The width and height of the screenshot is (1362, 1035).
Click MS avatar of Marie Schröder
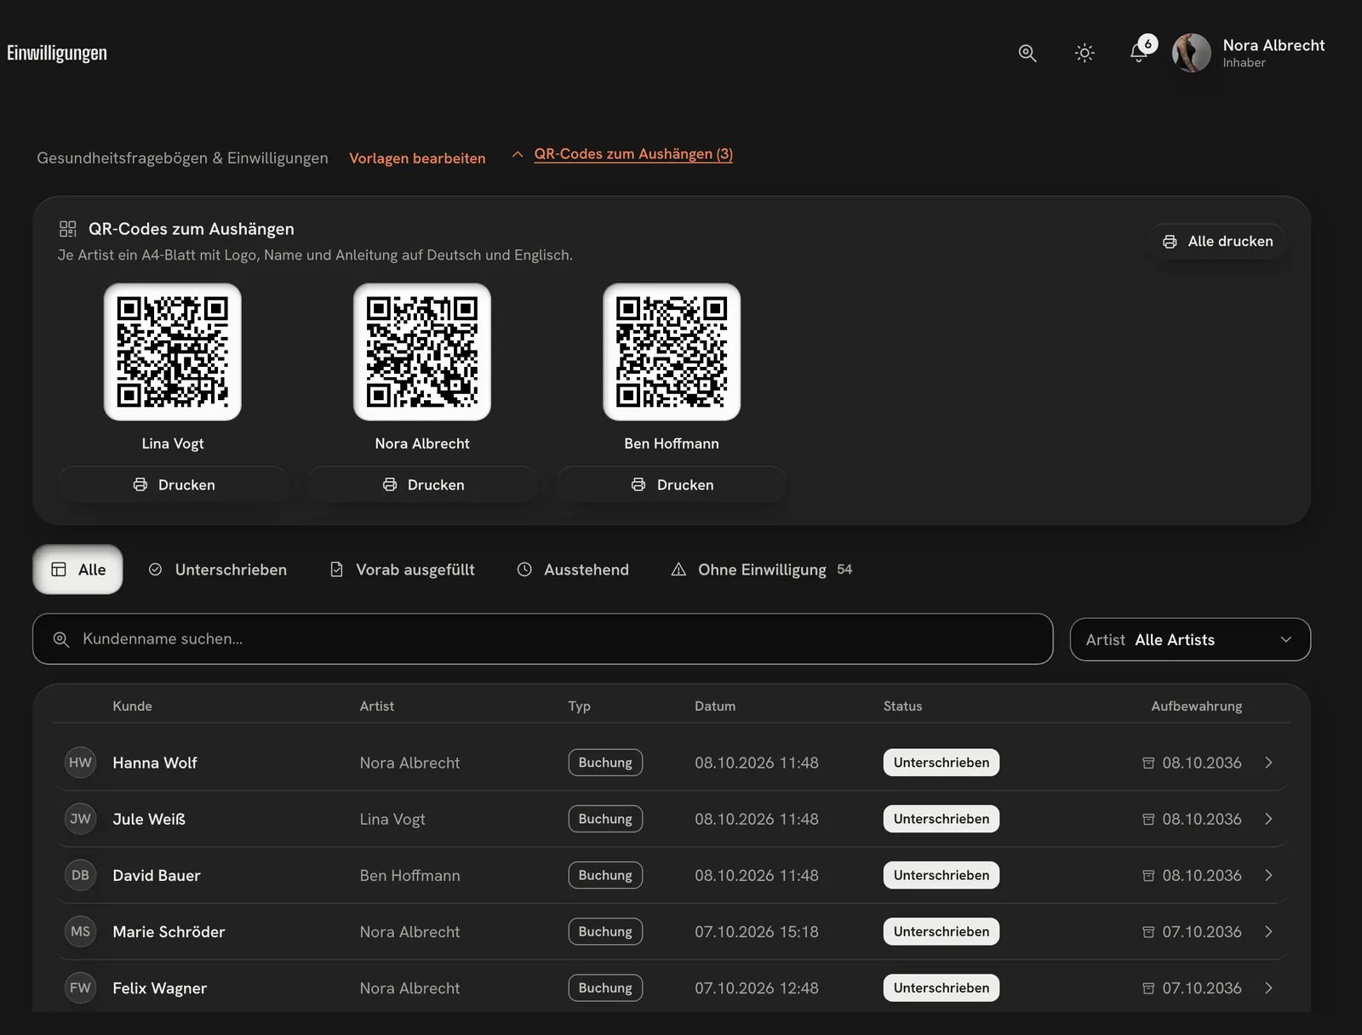pos(80,931)
